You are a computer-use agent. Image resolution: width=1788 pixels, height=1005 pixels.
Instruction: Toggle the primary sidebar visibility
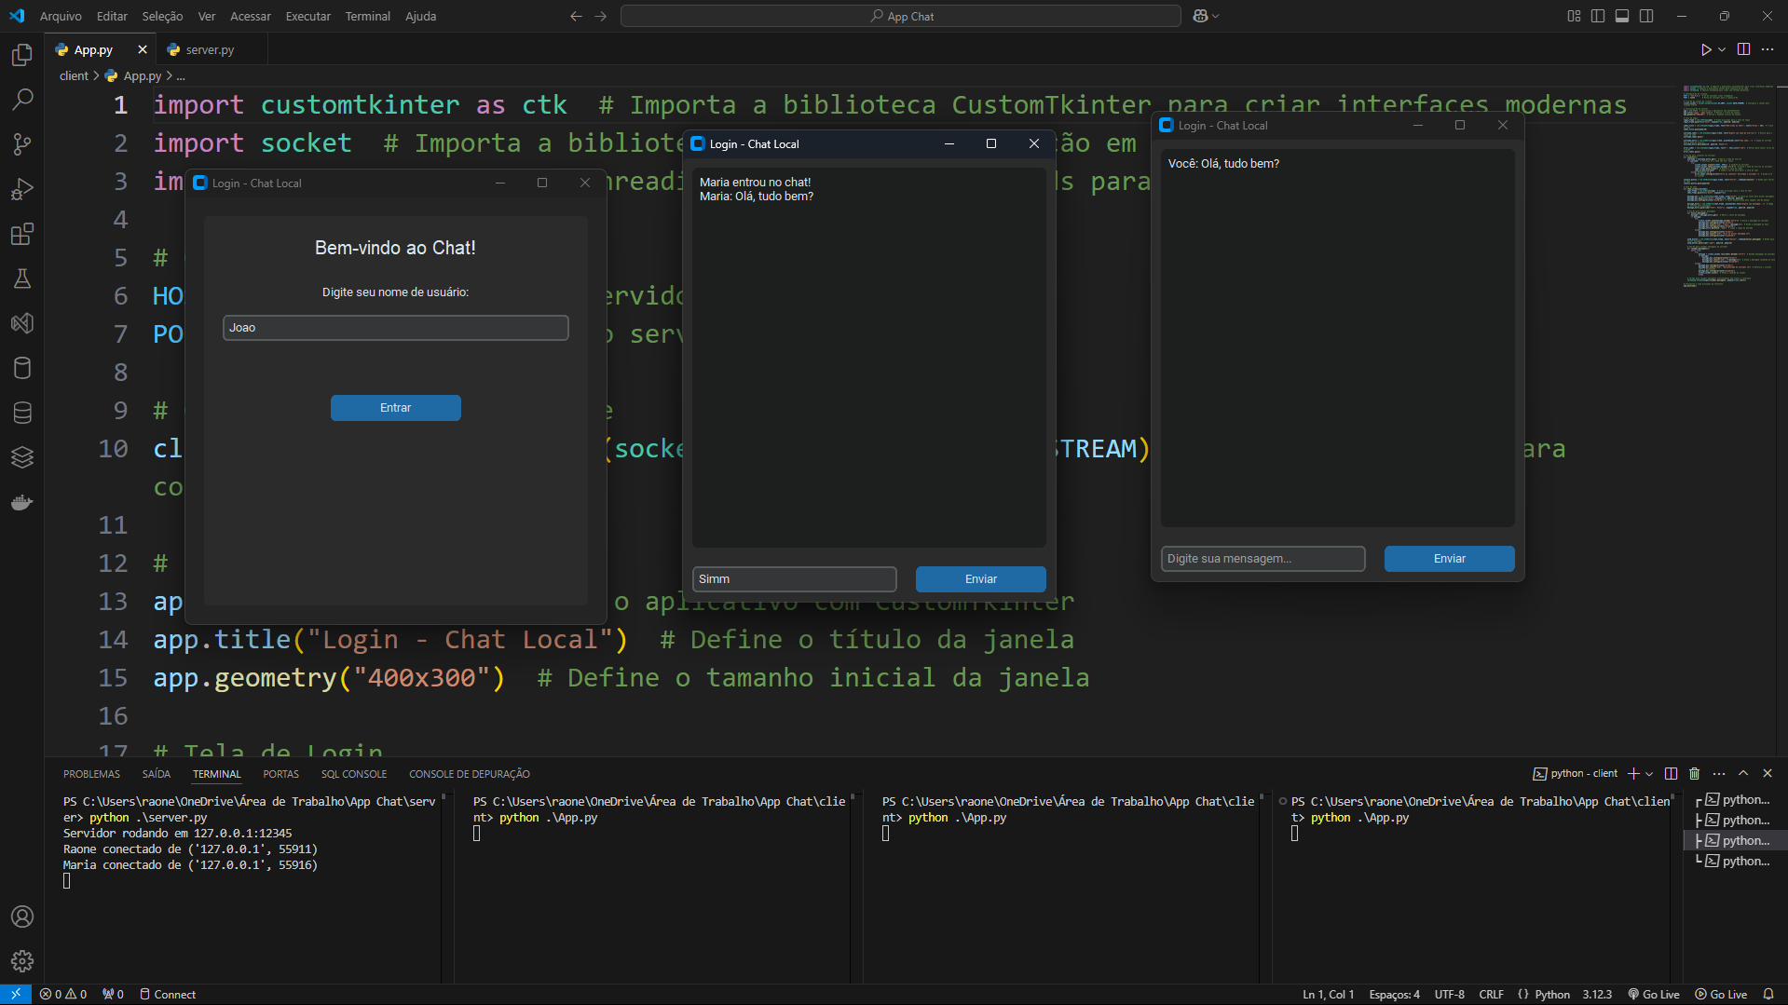[1598, 16]
